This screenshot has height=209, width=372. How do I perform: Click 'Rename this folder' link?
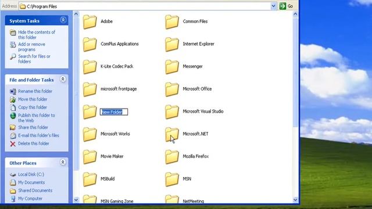pyautogui.click(x=35, y=91)
